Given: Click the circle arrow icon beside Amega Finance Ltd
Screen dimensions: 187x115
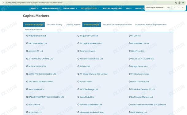Looking at the screenshot, I should pos(130,66).
